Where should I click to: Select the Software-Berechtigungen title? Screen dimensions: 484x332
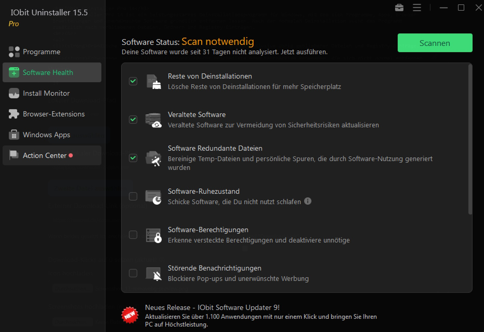click(x=208, y=230)
